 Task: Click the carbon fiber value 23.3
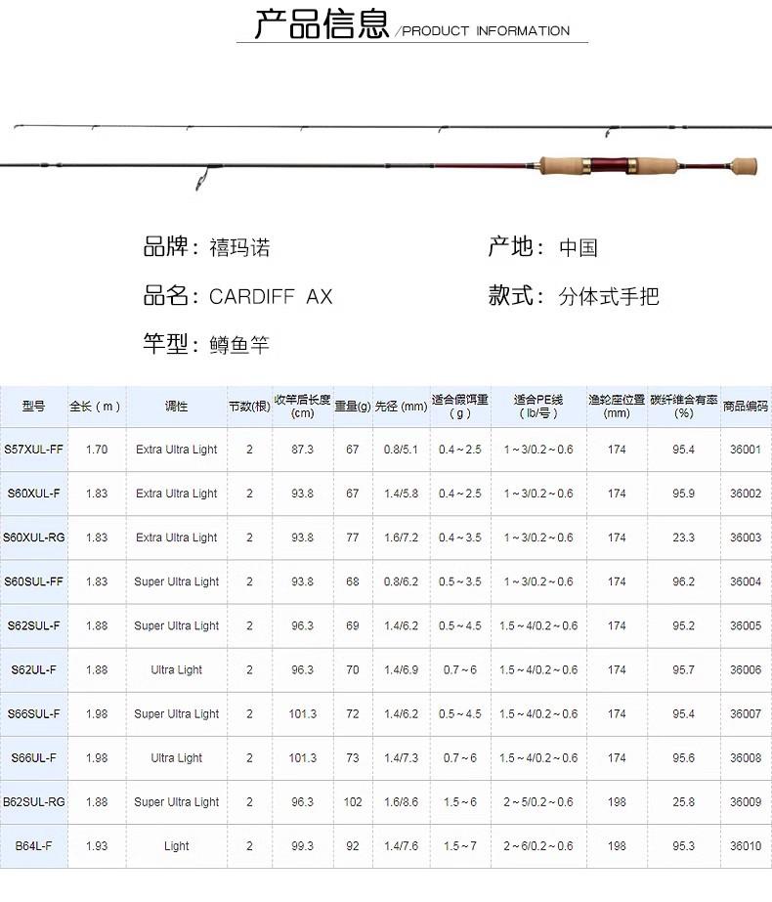[684, 537]
